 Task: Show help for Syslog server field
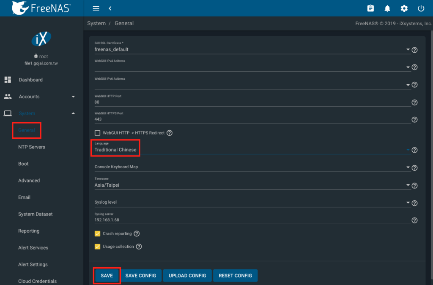[414, 220]
